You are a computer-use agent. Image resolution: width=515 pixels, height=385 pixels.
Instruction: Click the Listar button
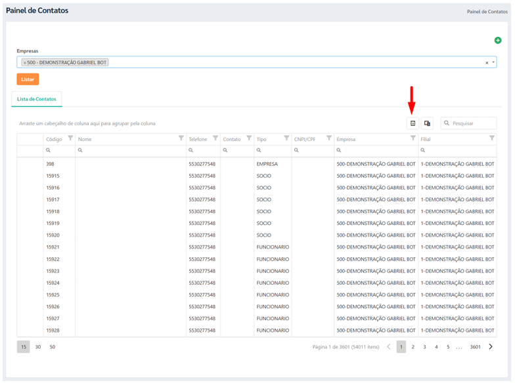click(28, 79)
